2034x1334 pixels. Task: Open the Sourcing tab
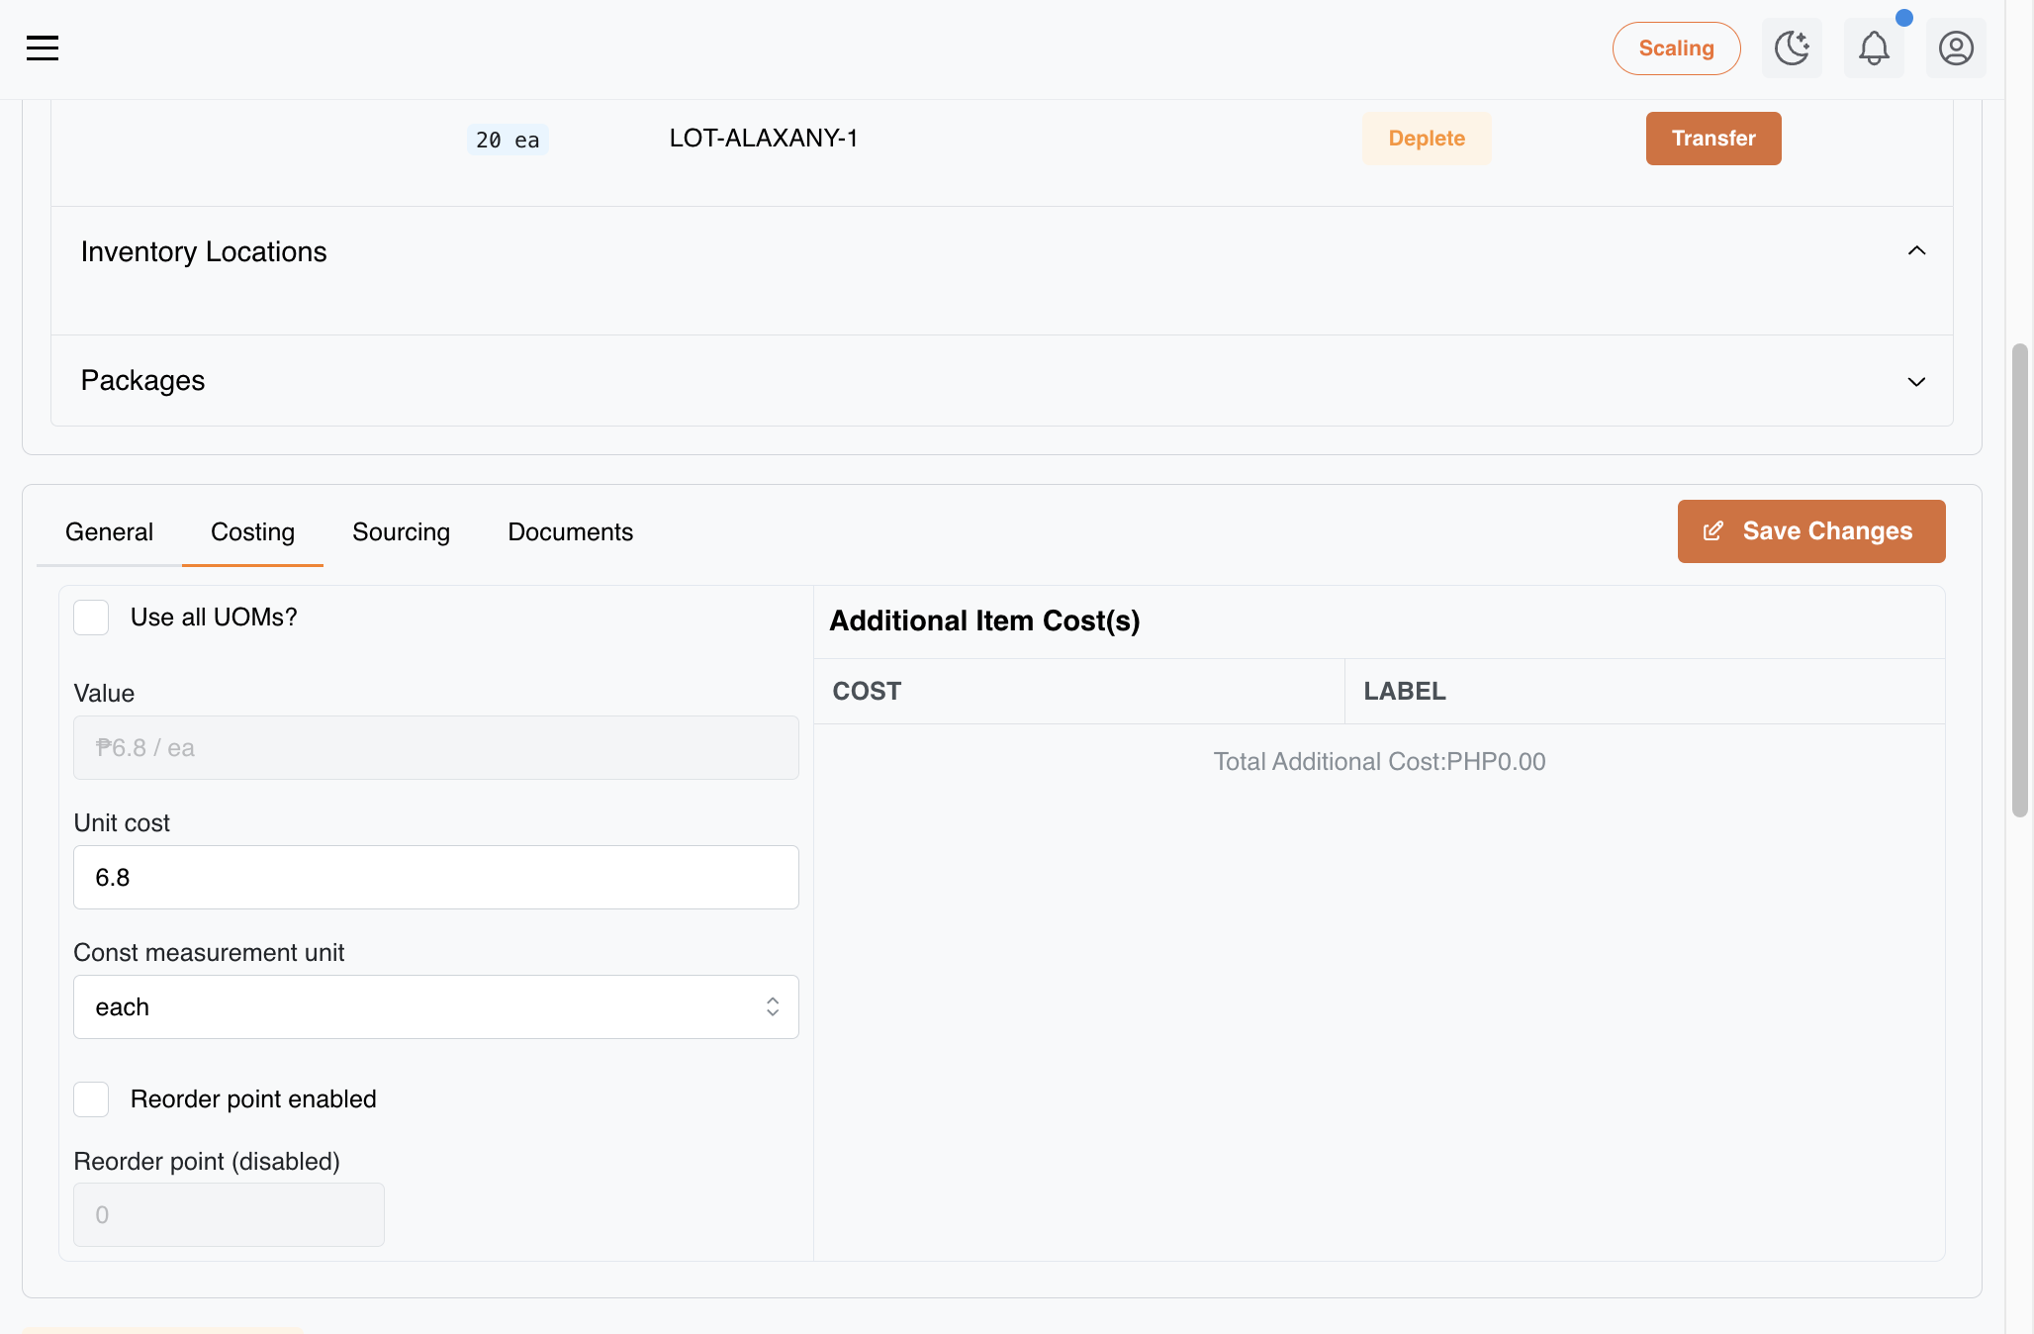(401, 532)
